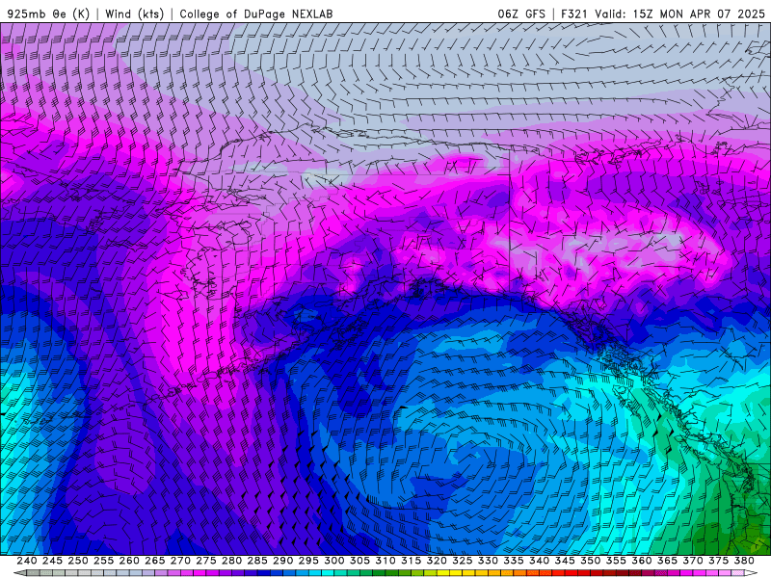Screen dimensions: 771x578
Task: Click the "925mb θe (K)" title text
Action: pos(48,13)
